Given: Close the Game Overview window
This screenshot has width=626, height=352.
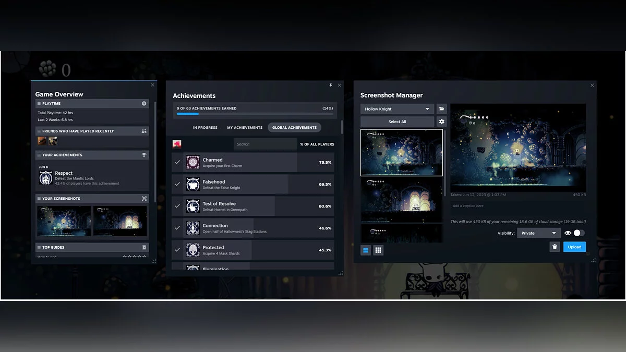Looking at the screenshot, I should click(x=152, y=85).
